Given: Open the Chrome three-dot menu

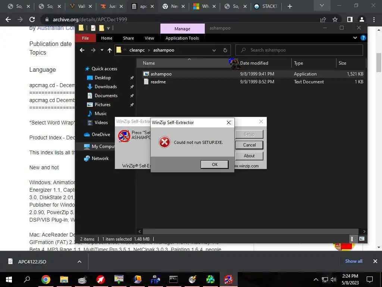Looking at the screenshot, I should 374,19.
